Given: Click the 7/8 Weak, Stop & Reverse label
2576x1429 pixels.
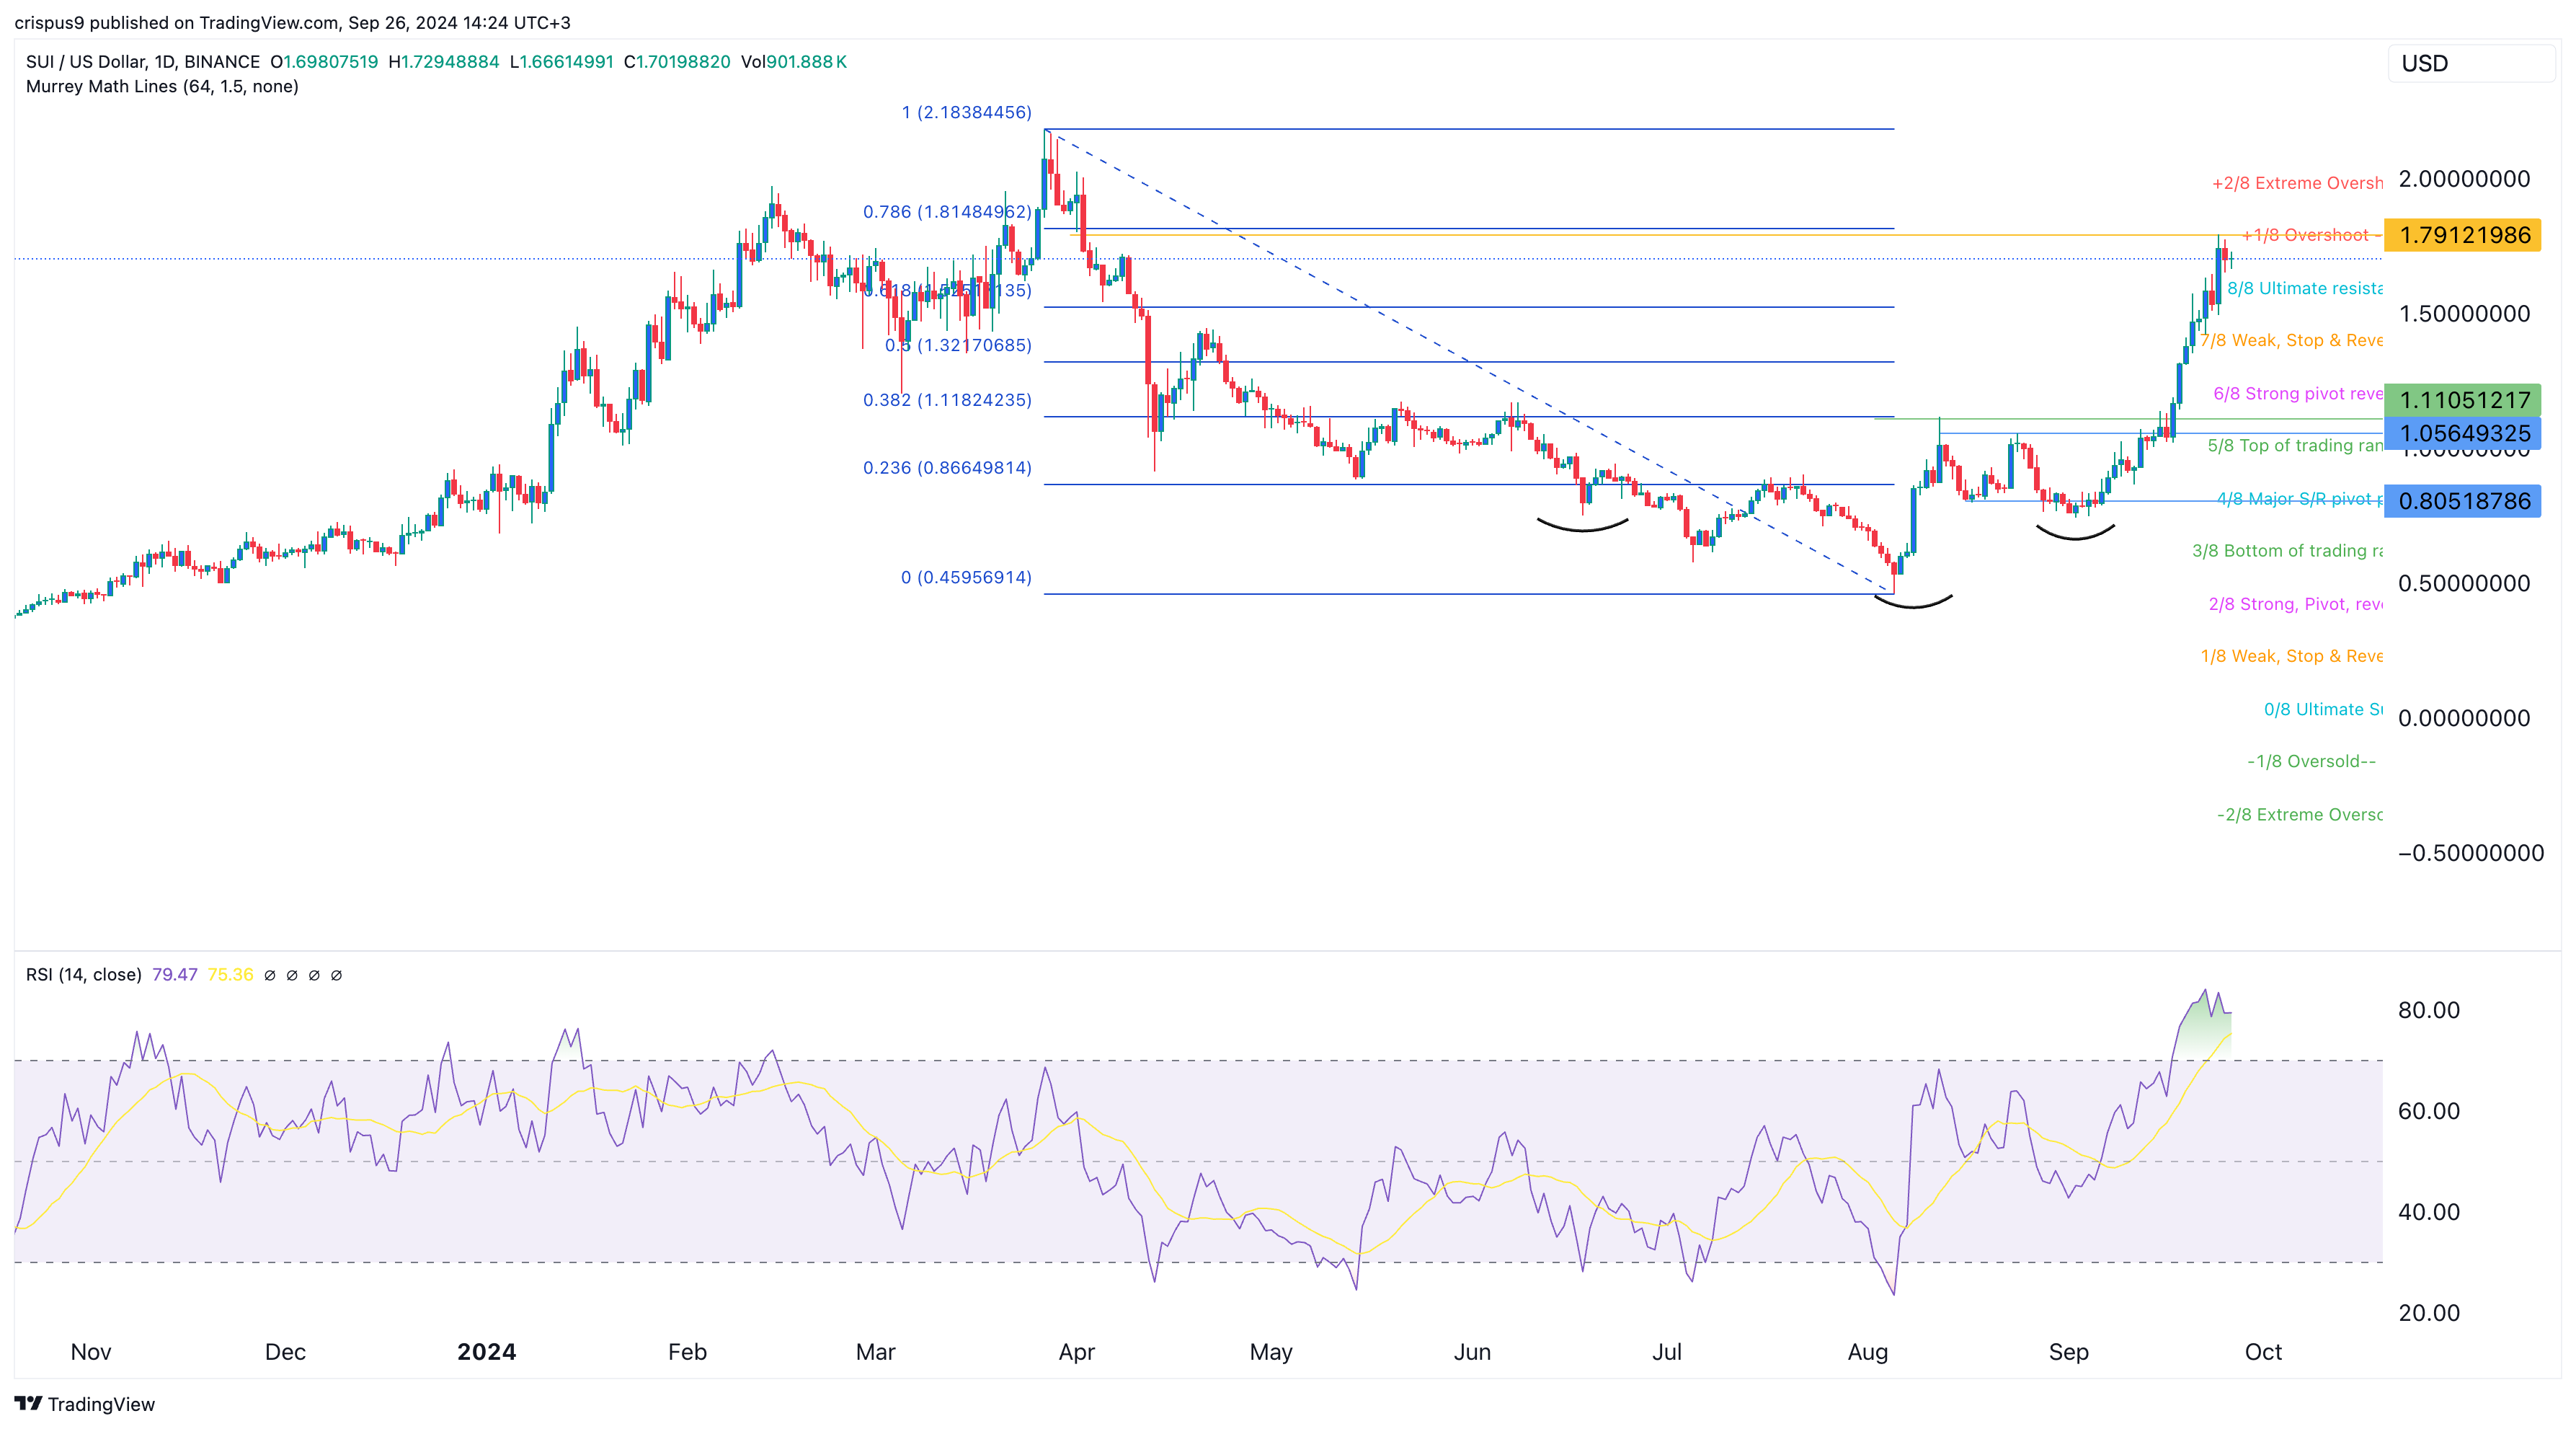Looking at the screenshot, I should click(2291, 340).
